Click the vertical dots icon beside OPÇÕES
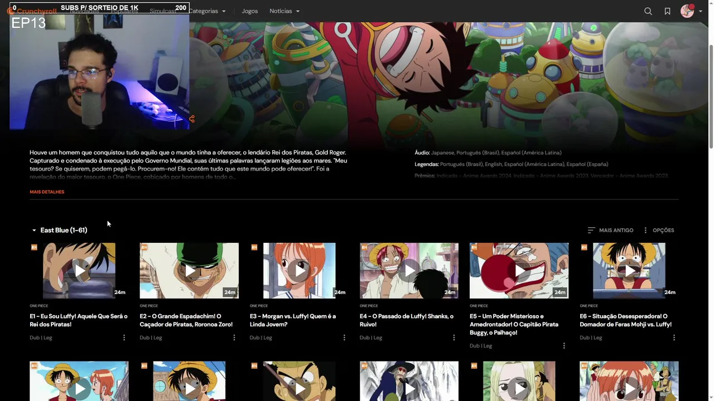Screen dimensions: 714x401 click(645, 230)
